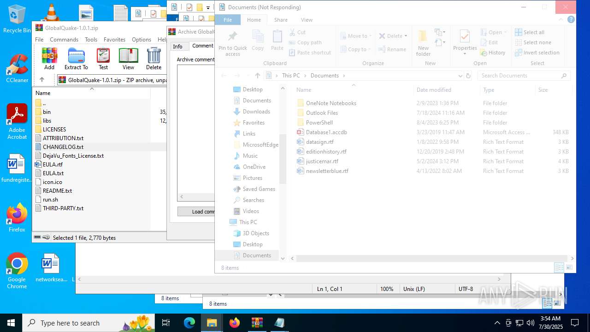Click the Documents horizontal scrollbar
The image size is (590, 332).
pos(431,259)
